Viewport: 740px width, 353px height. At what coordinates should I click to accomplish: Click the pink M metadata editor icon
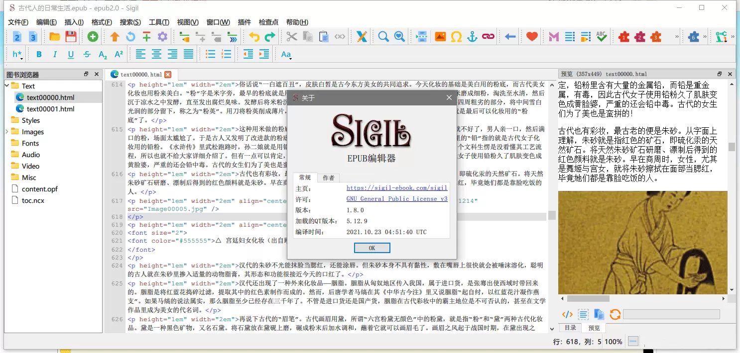[554, 36]
